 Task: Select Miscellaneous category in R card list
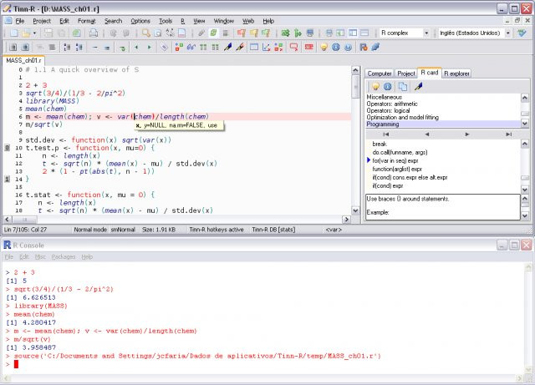coord(443,97)
